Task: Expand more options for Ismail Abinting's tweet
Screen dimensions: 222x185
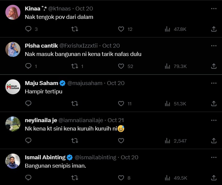Action: [214, 157]
